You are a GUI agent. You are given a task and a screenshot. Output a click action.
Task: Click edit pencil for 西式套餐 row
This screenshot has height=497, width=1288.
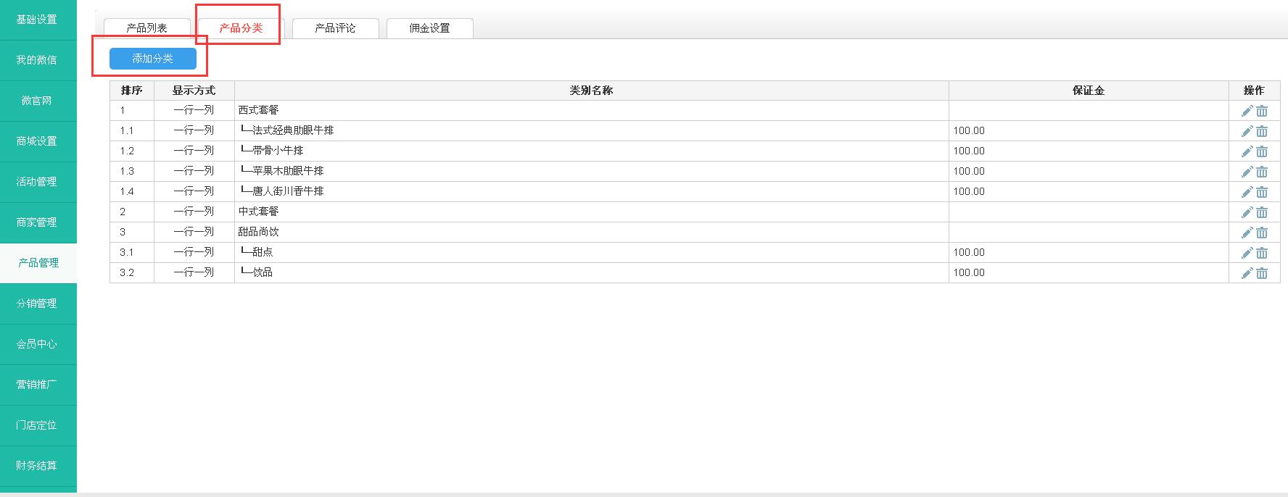click(1247, 111)
